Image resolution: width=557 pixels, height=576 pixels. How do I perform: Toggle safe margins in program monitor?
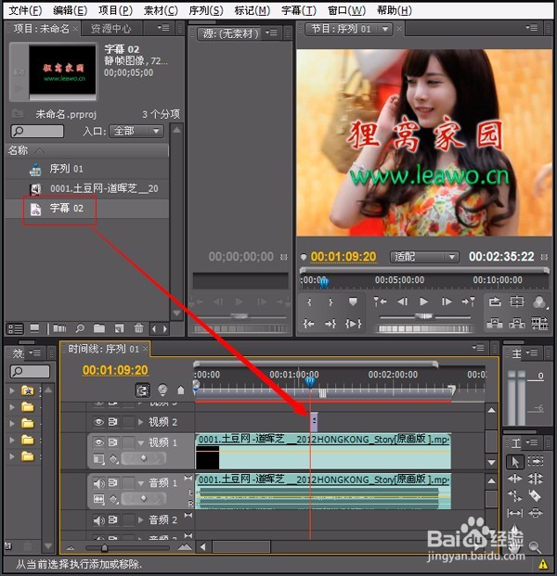(517, 302)
